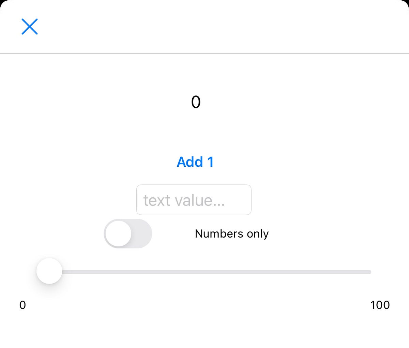409x348 pixels.
Task: Click the slider track near 100
Action: tap(361, 272)
